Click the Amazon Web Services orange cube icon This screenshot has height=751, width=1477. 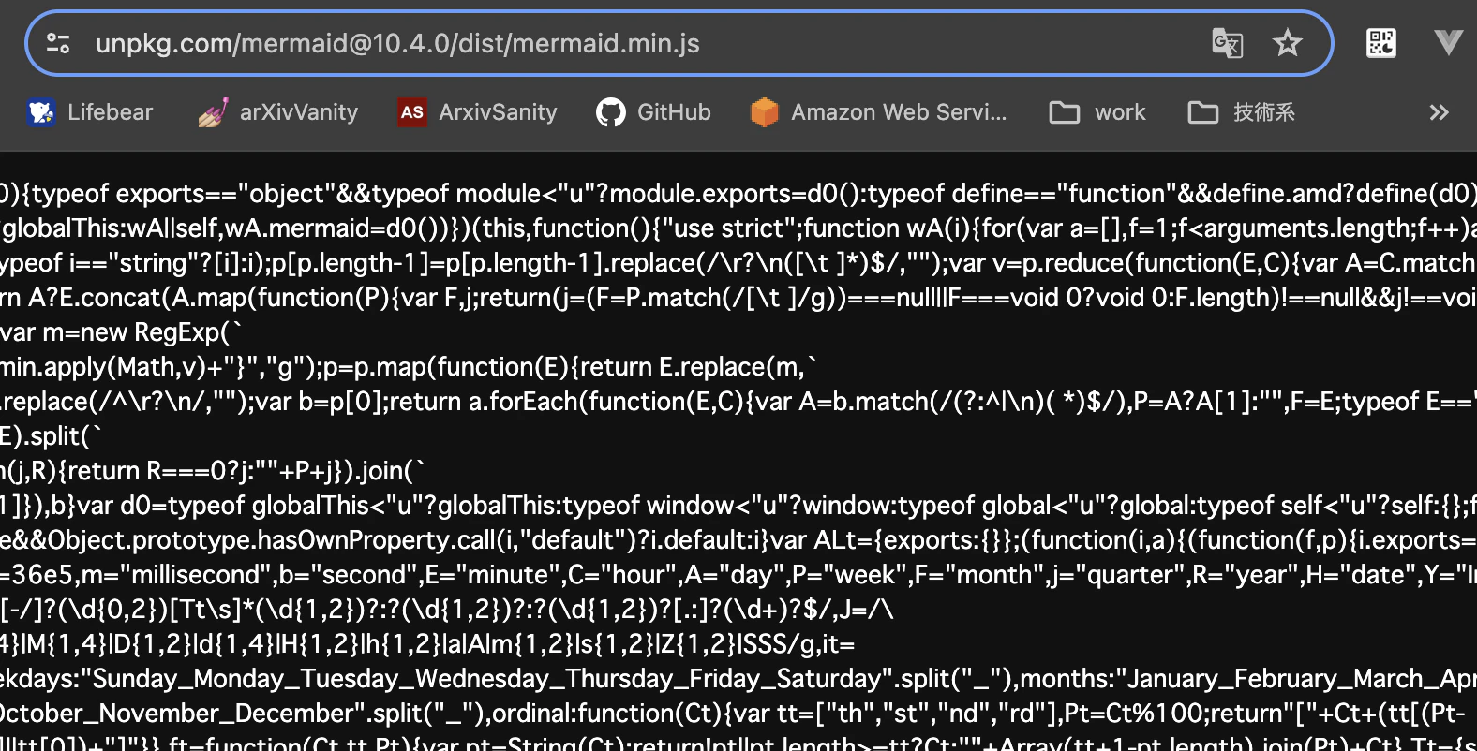(765, 112)
